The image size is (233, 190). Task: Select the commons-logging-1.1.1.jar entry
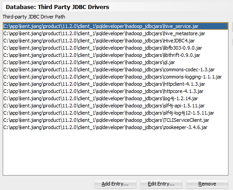pyautogui.click(x=115, y=77)
